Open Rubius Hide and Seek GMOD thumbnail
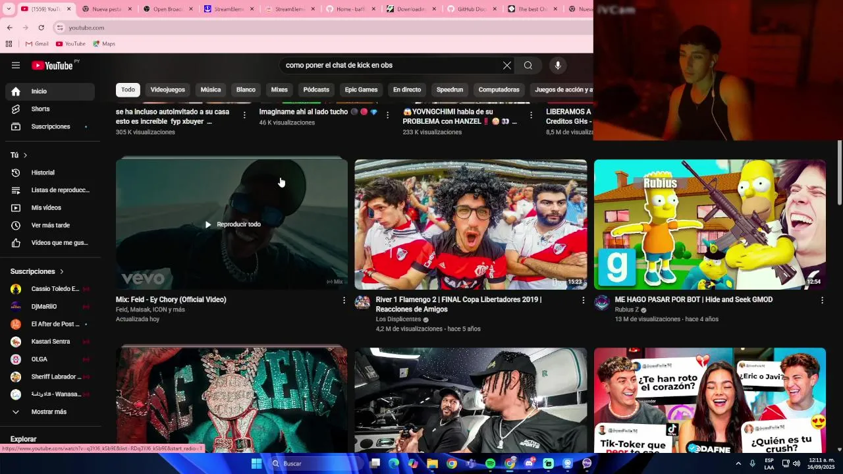This screenshot has height=474, width=843. [710, 224]
